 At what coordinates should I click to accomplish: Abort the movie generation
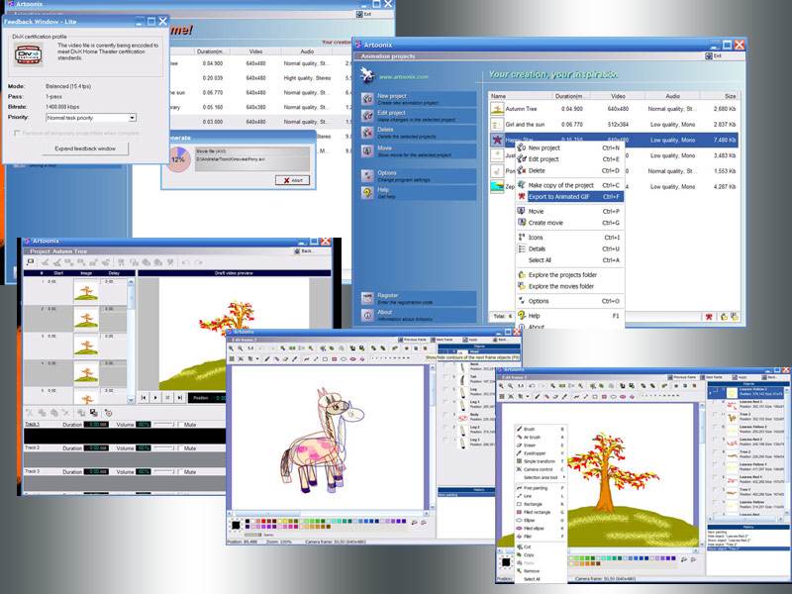point(292,180)
